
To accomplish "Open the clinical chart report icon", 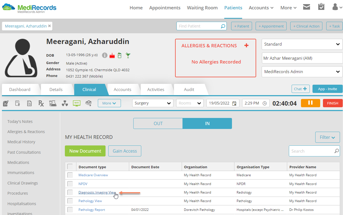I will (29, 103).
